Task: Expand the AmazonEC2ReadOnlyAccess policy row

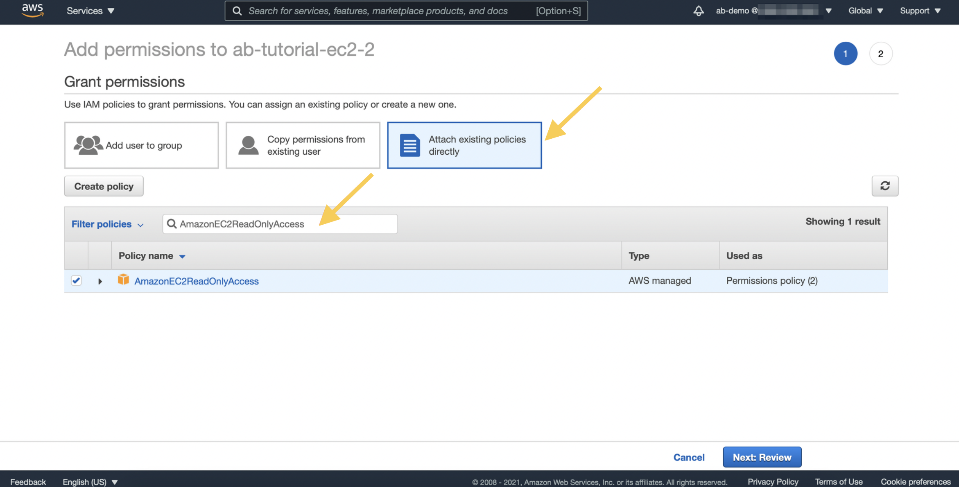Action: (100, 281)
